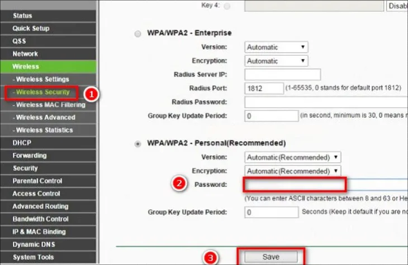Click the Personal Password input field

click(x=295, y=185)
